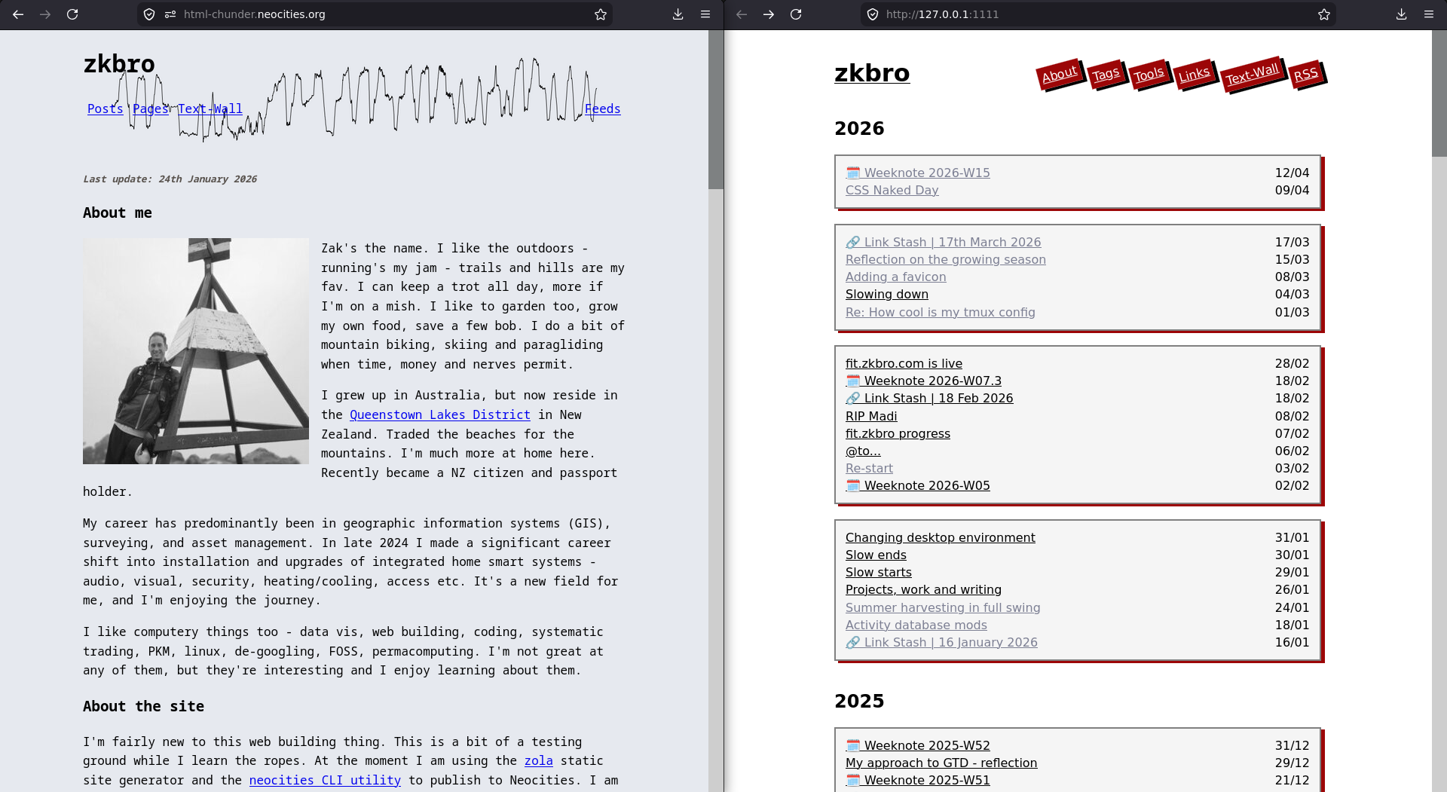
Task: Open the CSS Naked Day post
Action: coord(892,191)
